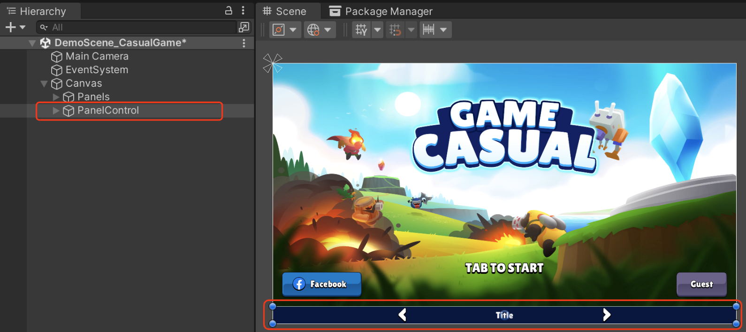Open Hierarchy panel three-dot menu
Viewport: 746px width, 332px height.
[x=243, y=10]
